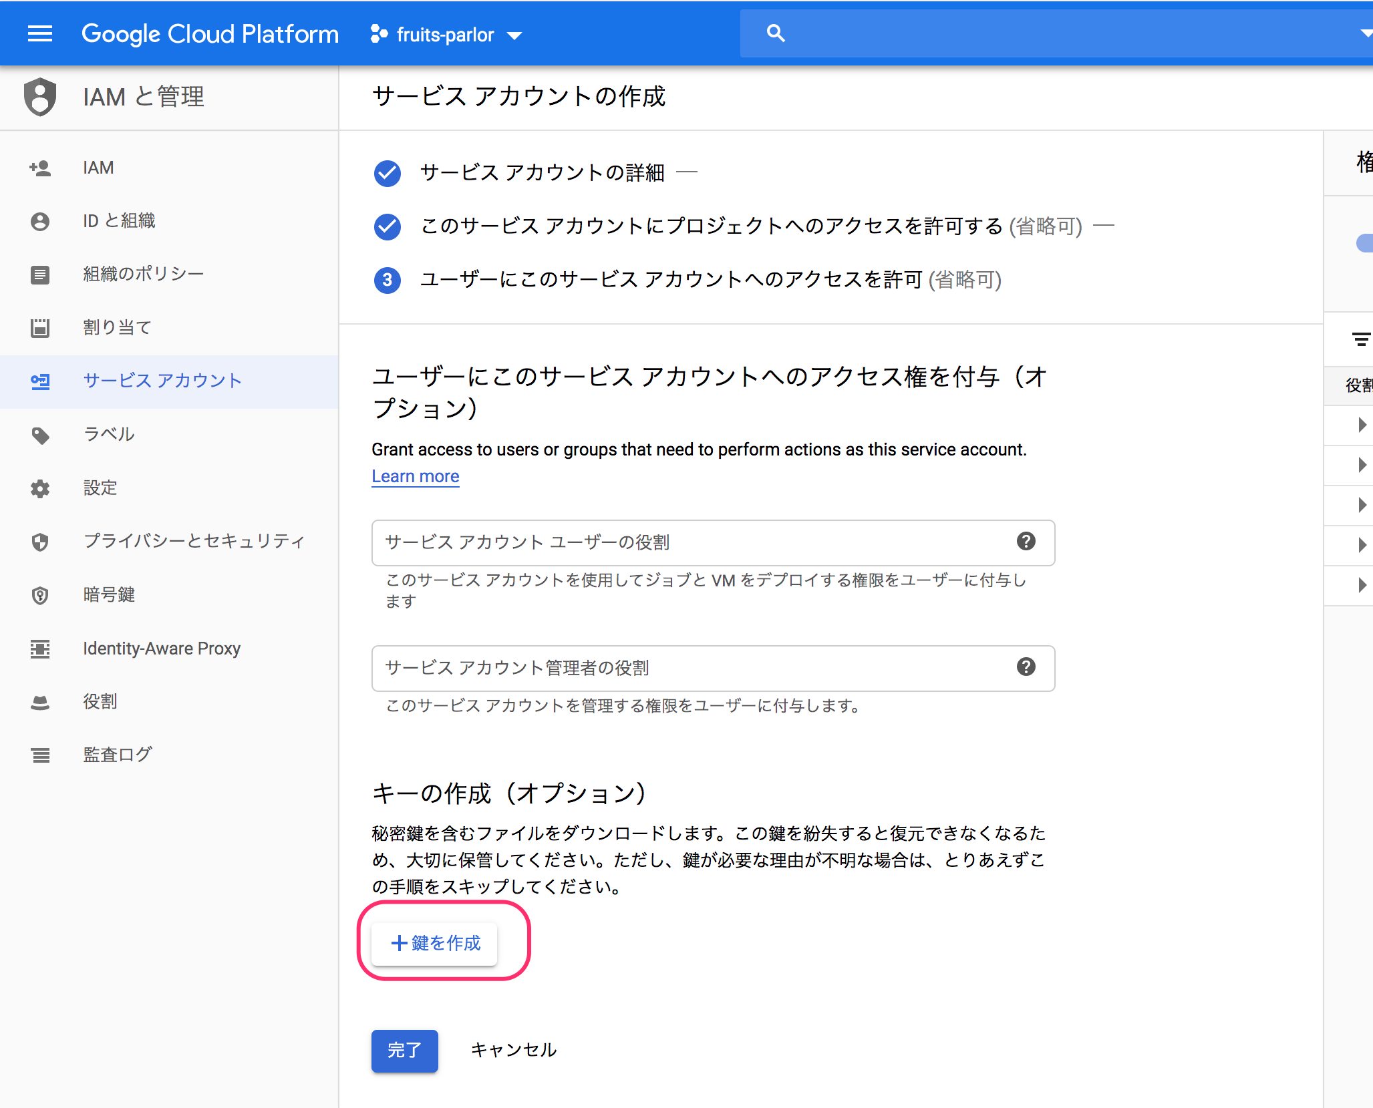Click the gear icon for 設定

coord(40,488)
